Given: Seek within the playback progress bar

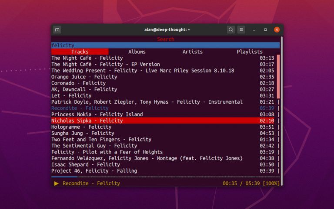Looking at the screenshot, I should [166, 177].
